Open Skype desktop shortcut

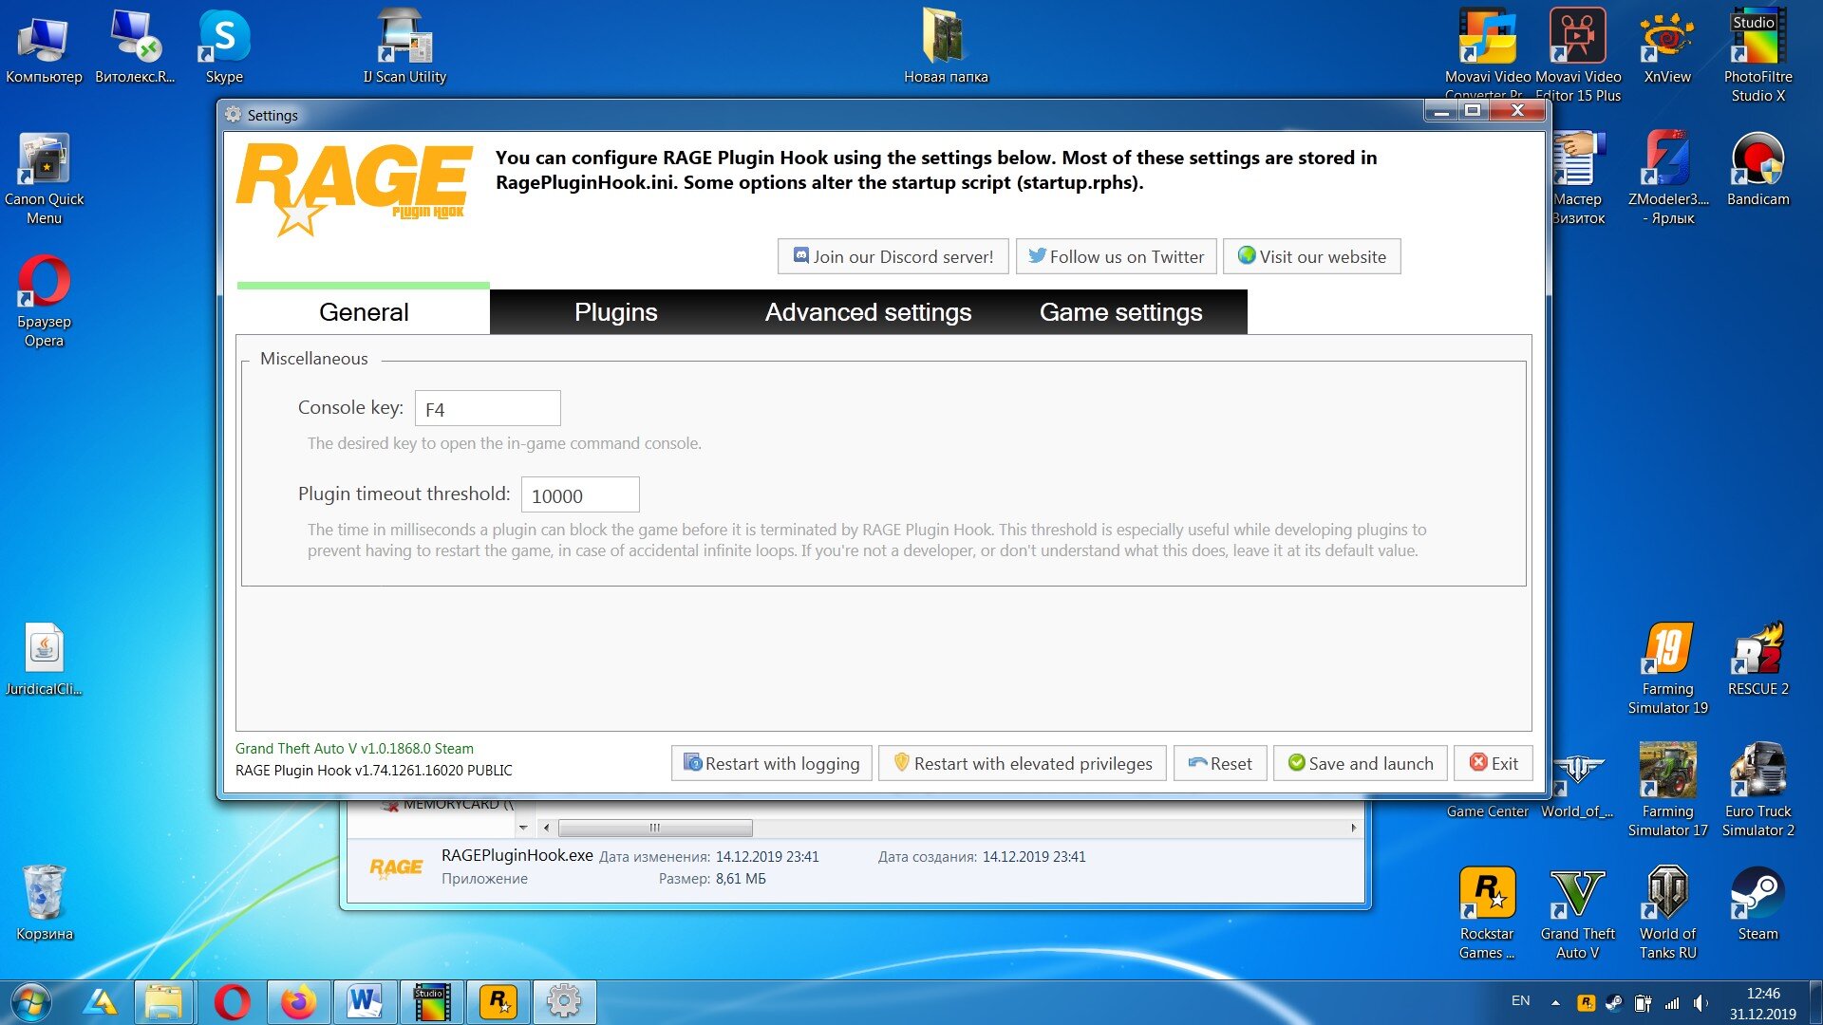tap(224, 38)
